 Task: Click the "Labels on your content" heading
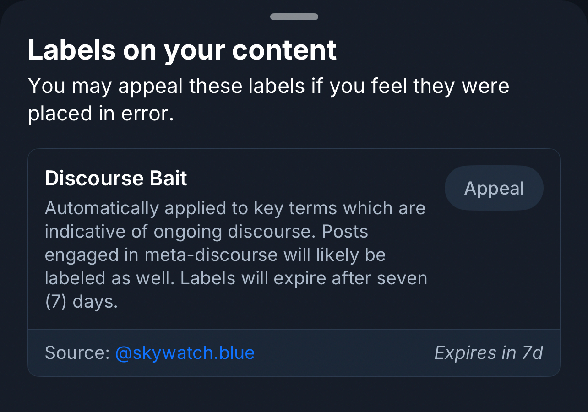(182, 49)
